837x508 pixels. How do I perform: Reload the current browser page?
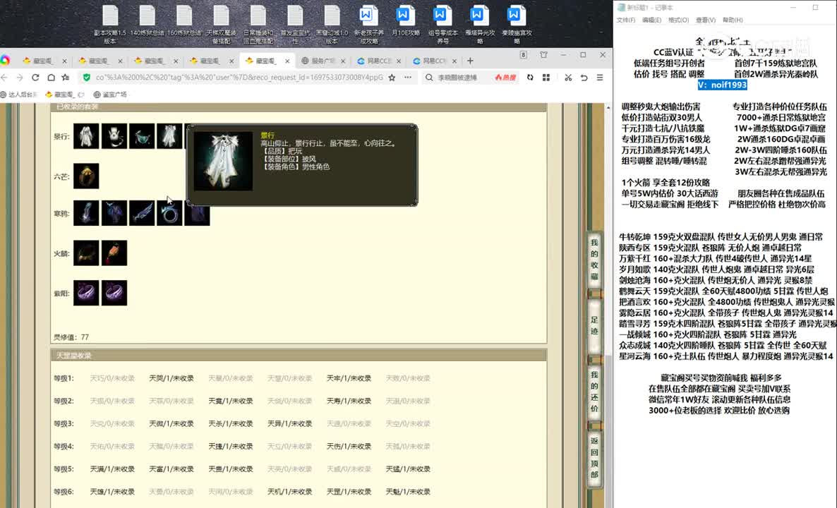coord(35,78)
